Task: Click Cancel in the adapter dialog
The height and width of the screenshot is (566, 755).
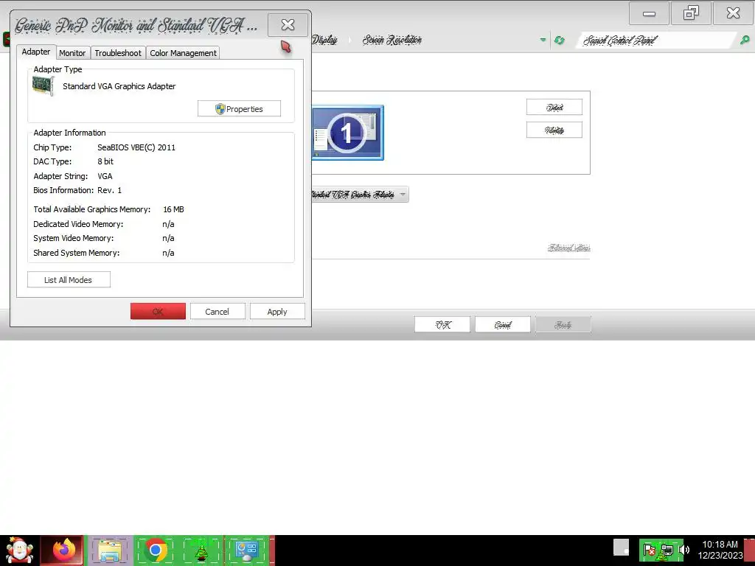Action: click(218, 312)
